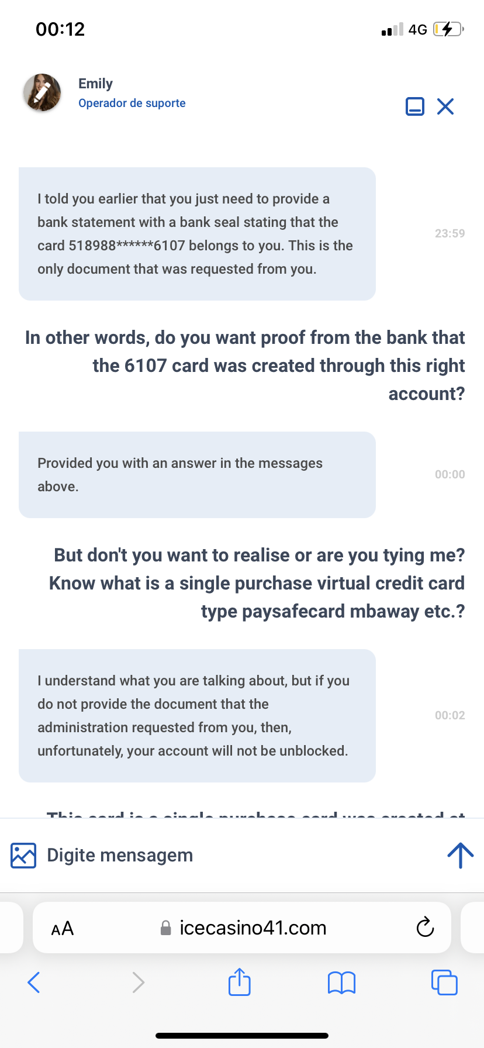Viewport: 484px width, 1048px height.
Task: Tap the Operador de suporte label
Action: (132, 103)
